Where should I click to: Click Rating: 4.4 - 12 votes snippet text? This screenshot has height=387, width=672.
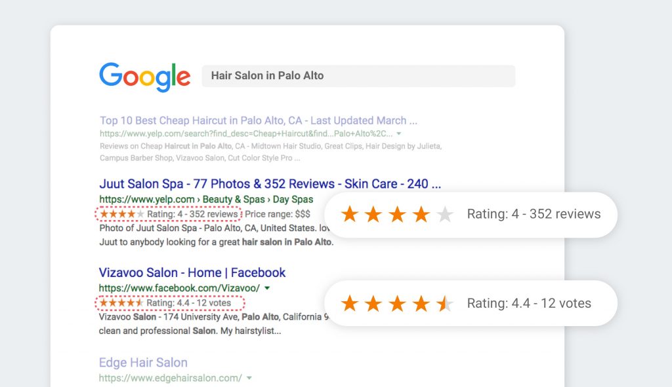(188, 303)
